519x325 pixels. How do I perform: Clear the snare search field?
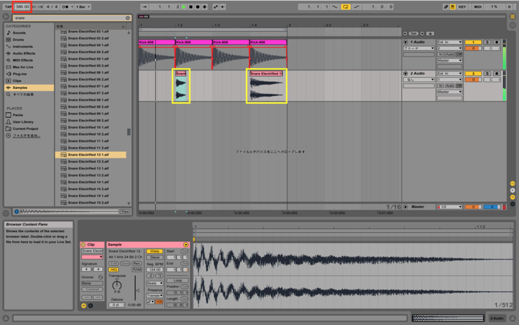coord(128,18)
